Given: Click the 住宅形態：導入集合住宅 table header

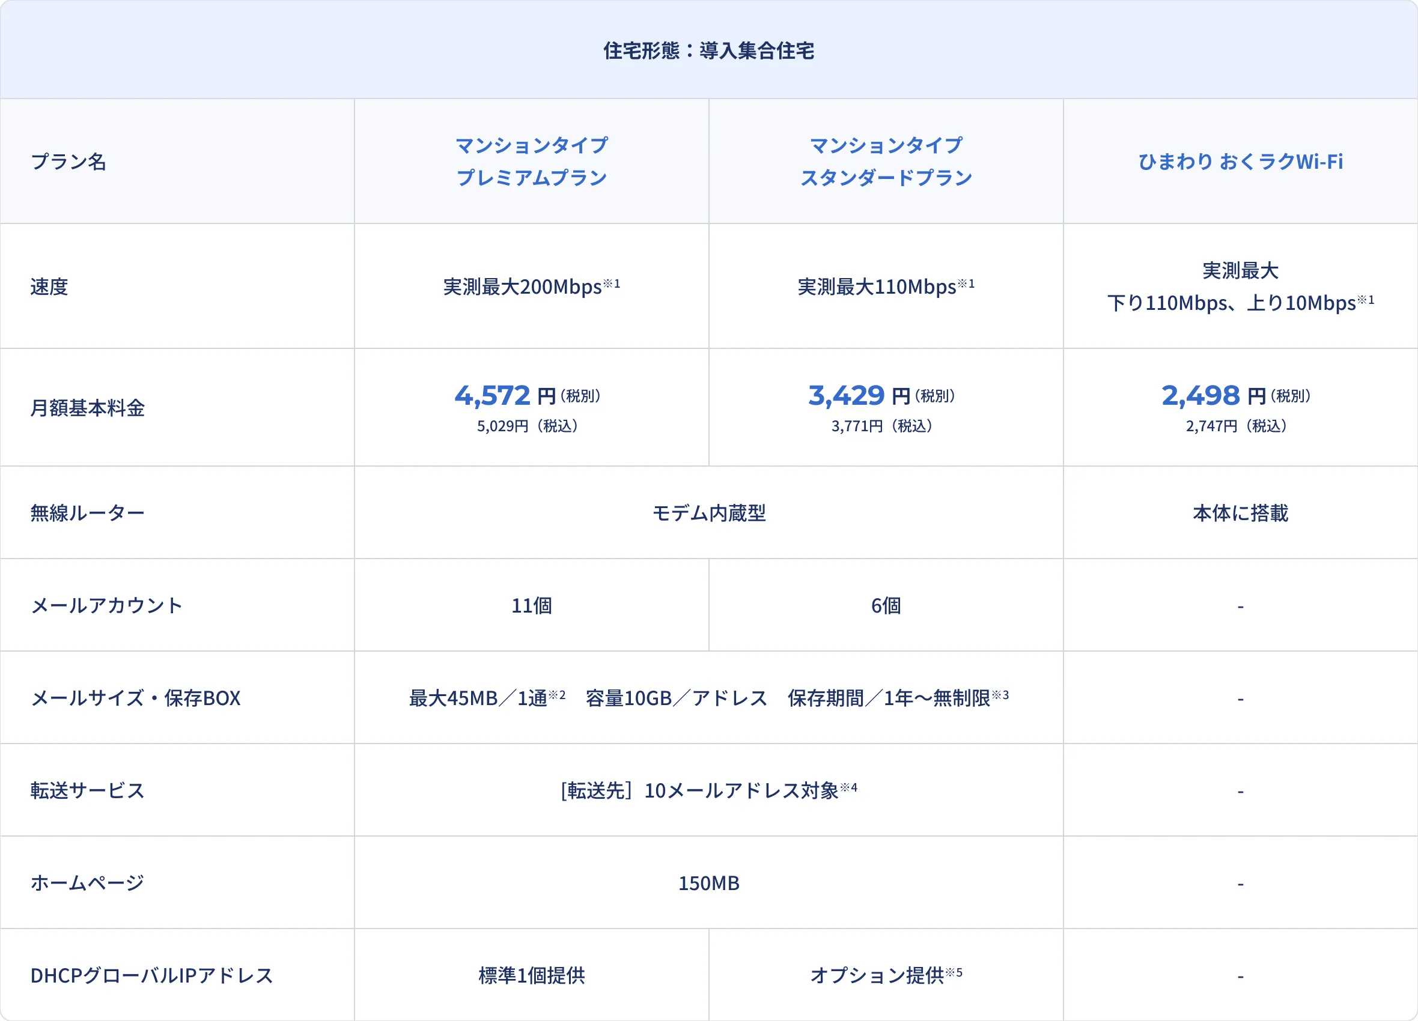Looking at the screenshot, I should 708,50.
